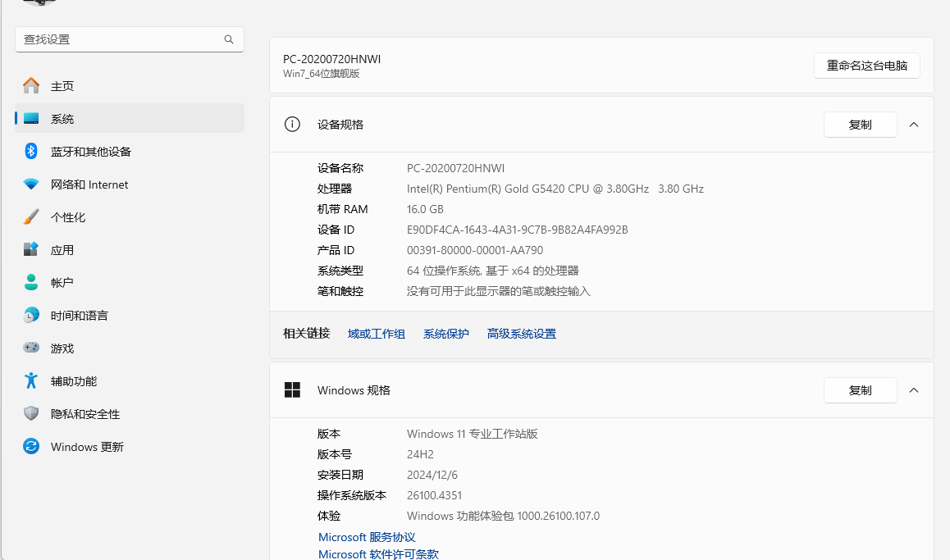Viewport: 950px width, 560px height.
Task: Click the 重命名这台电脑 button
Action: [867, 66]
